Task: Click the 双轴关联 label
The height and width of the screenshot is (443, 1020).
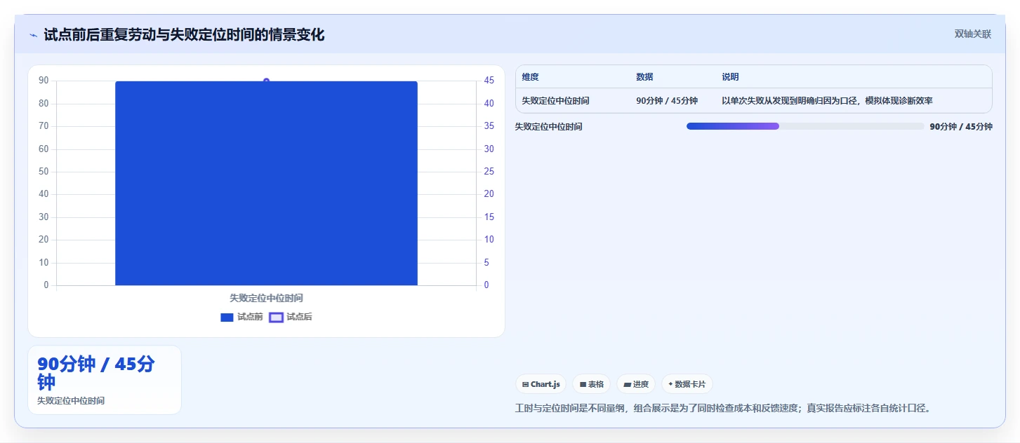Action: pos(972,34)
